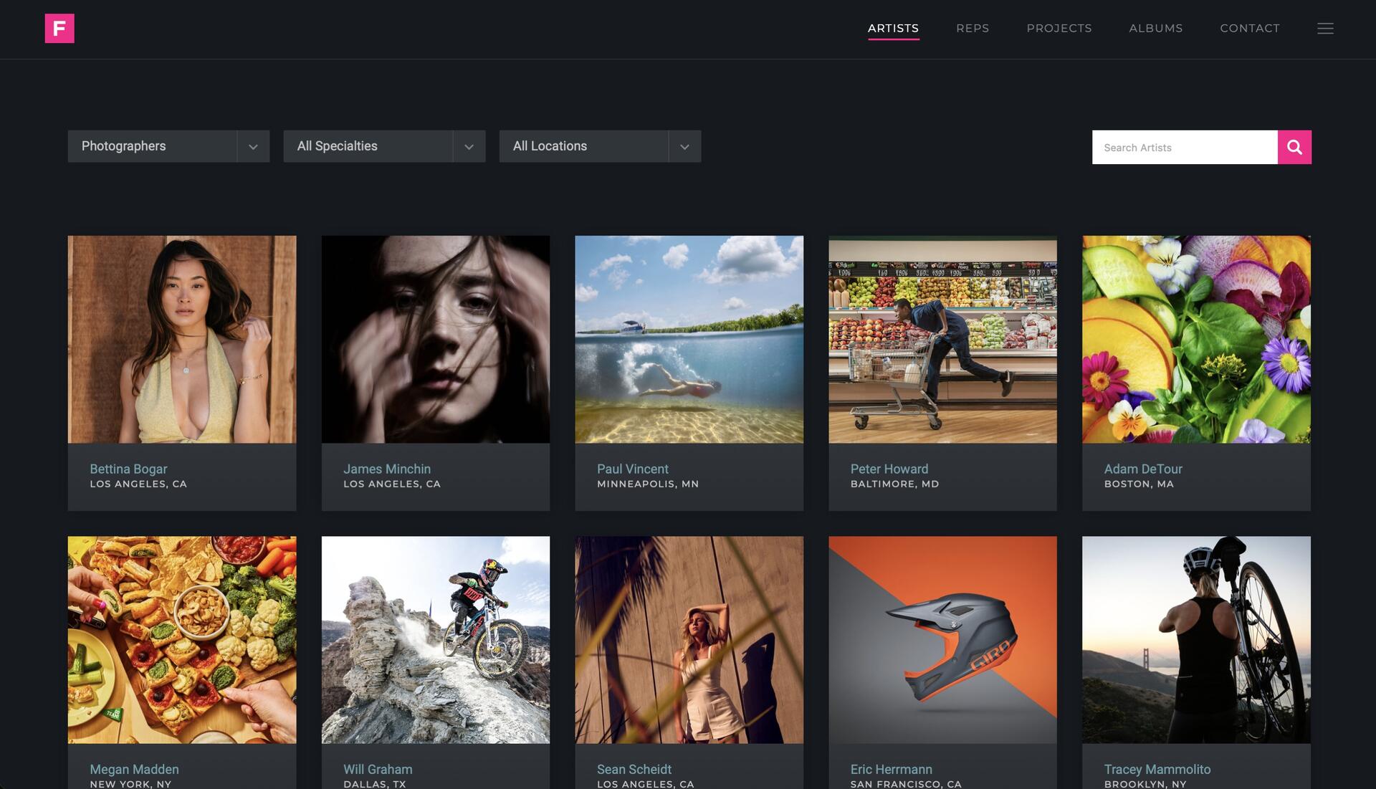Click Eric Herrmann's helmet photo
The image size is (1376, 789).
(x=942, y=640)
